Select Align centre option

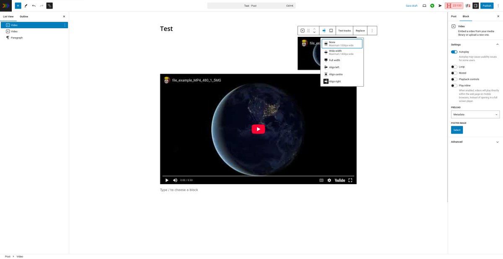pos(342,74)
